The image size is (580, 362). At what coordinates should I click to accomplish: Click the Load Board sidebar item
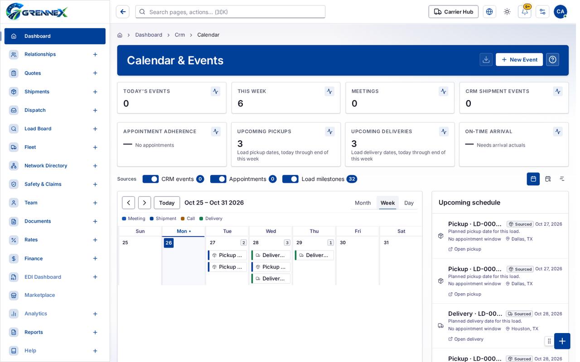pyautogui.click(x=55, y=129)
